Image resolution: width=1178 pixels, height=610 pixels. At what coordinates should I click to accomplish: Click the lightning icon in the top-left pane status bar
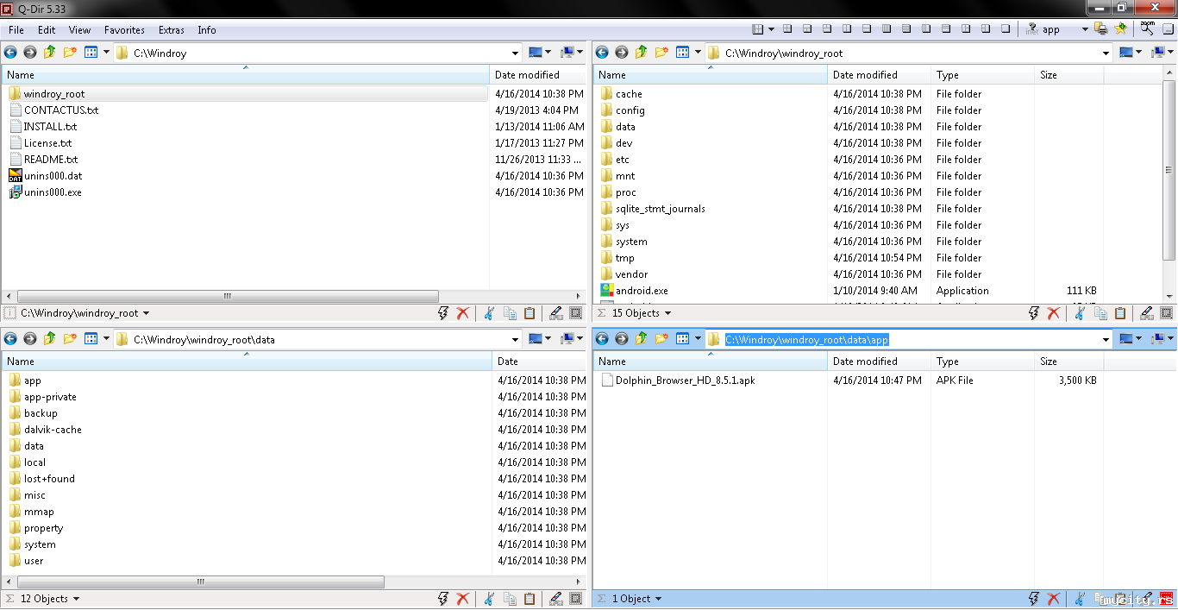click(443, 313)
